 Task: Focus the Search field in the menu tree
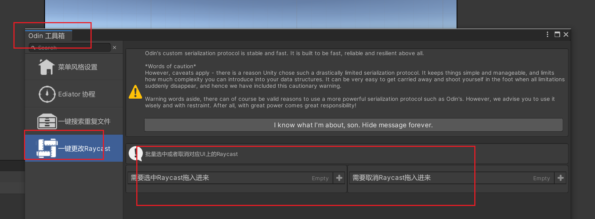(x=69, y=47)
